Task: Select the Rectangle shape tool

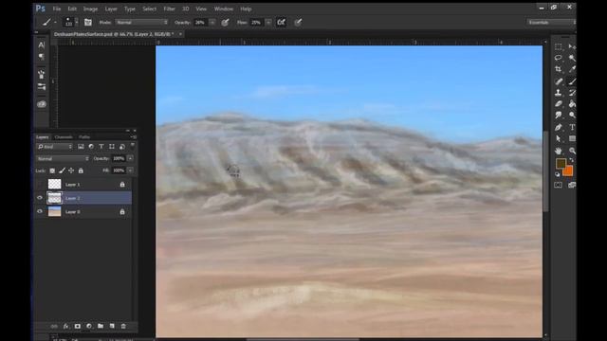Action: click(x=572, y=139)
